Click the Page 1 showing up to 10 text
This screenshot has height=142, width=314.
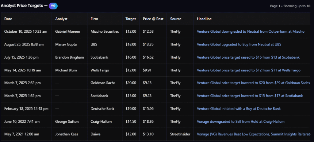pyautogui.click(x=290, y=6)
